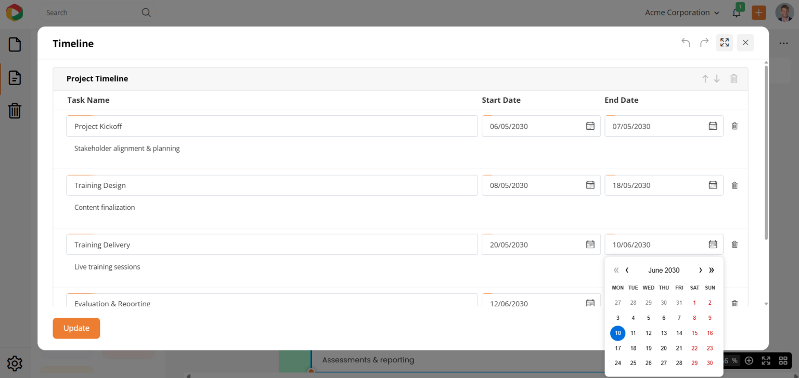Open the trash in left sidebar

pyautogui.click(x=15, y=111)
